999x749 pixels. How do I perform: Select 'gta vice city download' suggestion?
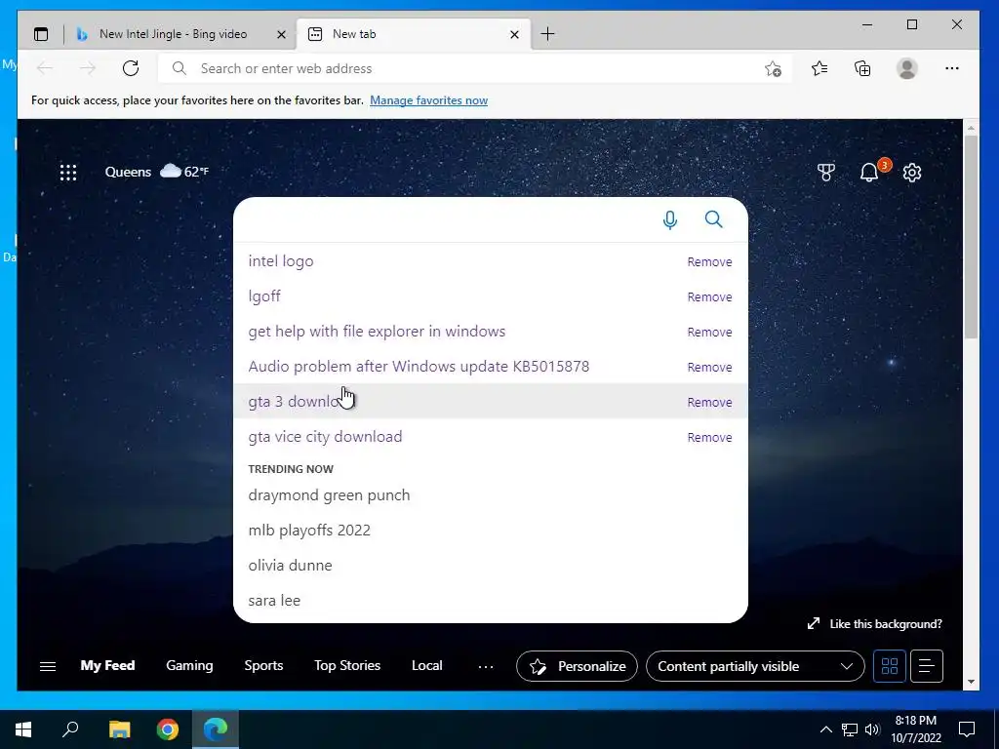(325, 437)
